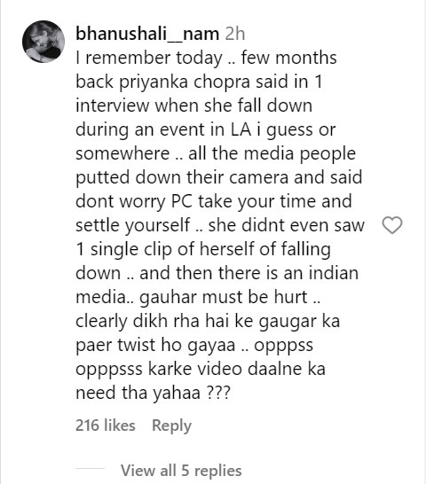Open the bhanushali__nam username link
This screenshot has height=484, width=426.
[x=147, y=34]
